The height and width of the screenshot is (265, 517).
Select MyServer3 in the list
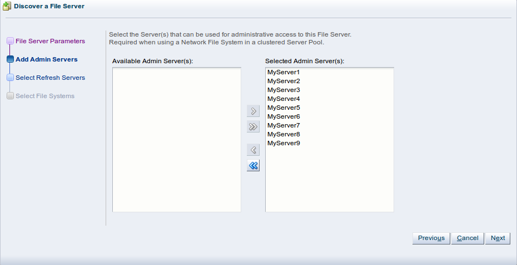tap(330, 90)
